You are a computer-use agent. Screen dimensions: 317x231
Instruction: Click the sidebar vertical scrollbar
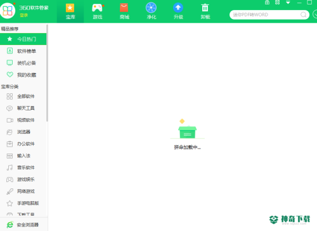tap(47, 73)
